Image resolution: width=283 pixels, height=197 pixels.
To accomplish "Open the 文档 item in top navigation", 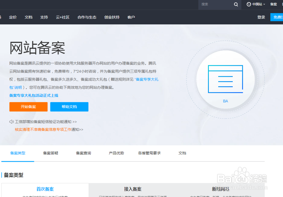I will 29,17.
